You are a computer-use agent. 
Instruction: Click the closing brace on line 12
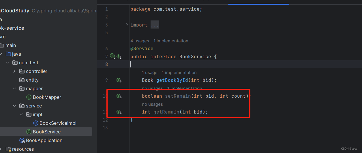tap(132, 120)
